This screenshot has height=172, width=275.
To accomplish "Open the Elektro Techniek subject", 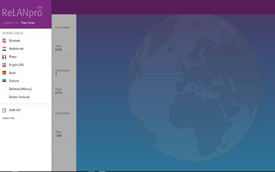I will tap(19, 97).
